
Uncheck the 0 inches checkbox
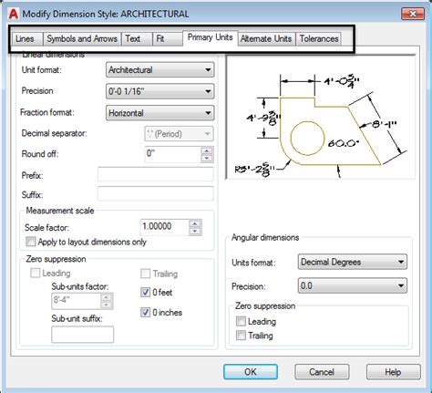[x=145, y=313]
